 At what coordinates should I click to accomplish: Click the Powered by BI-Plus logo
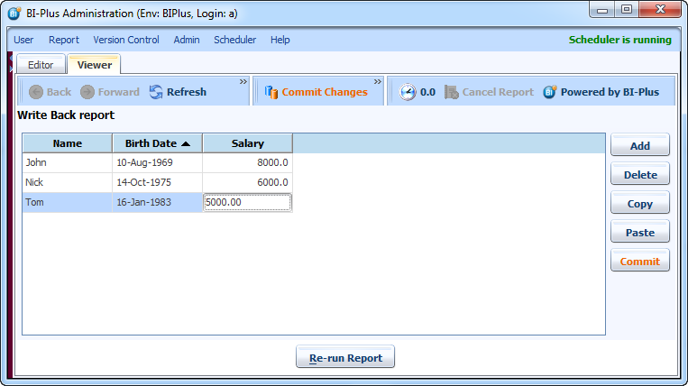550,92
